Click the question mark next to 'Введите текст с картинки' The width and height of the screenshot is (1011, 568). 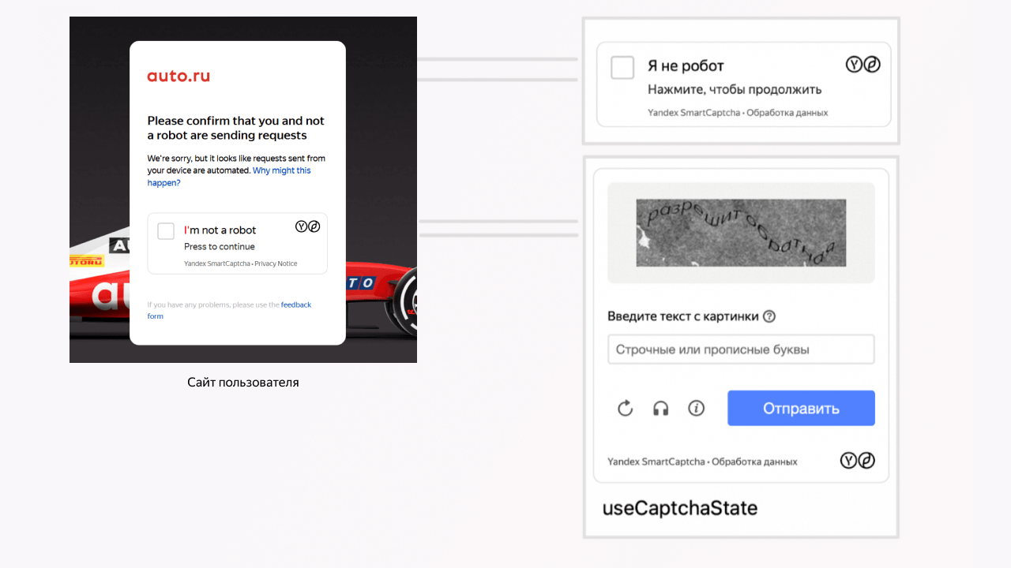tap(769, 316)
